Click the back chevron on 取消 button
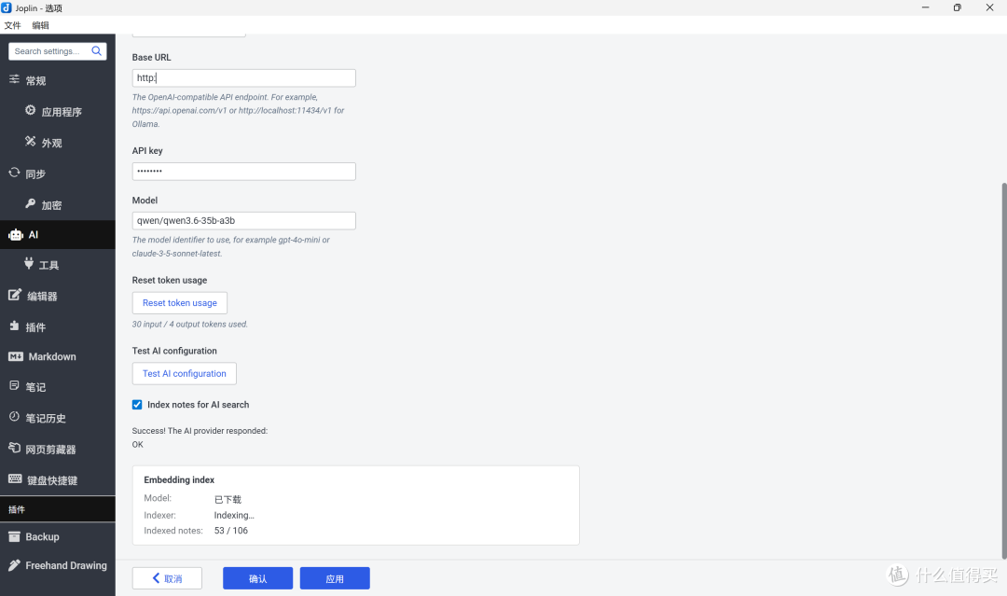Viewport: 1007px width, 596px height. (156, 578)
